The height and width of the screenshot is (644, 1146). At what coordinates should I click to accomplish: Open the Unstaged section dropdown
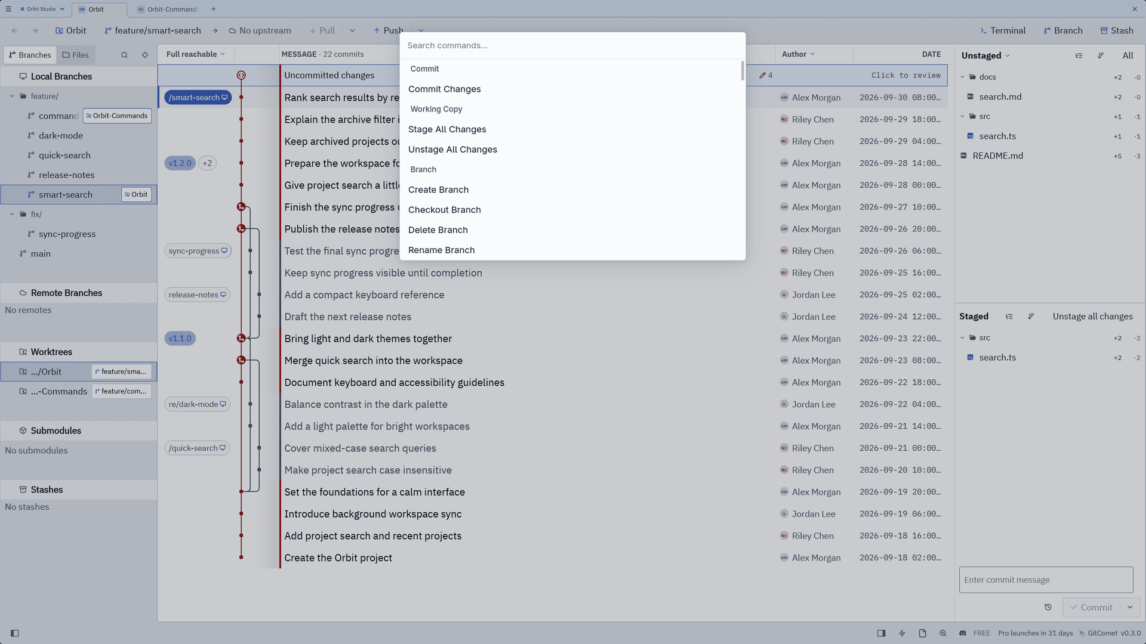(985, 55)
